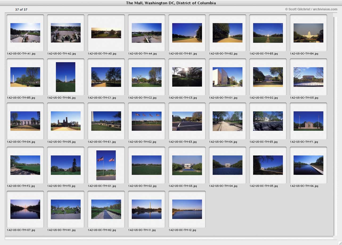Screen dimensions: 342x245
Task: Pick thumbnail 1A2-US-DC-TM-E5.jpg
Action: (x=268, y=121)
